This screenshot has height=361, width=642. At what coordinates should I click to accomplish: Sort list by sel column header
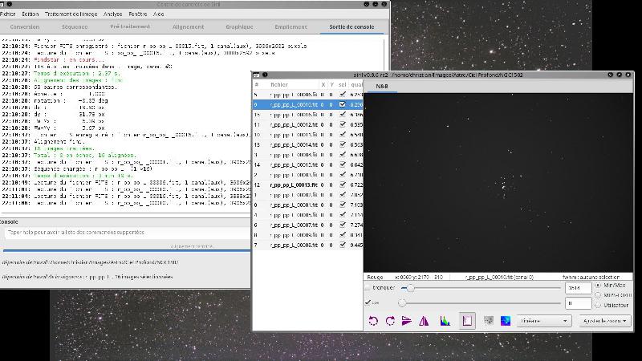coord(343,84)
